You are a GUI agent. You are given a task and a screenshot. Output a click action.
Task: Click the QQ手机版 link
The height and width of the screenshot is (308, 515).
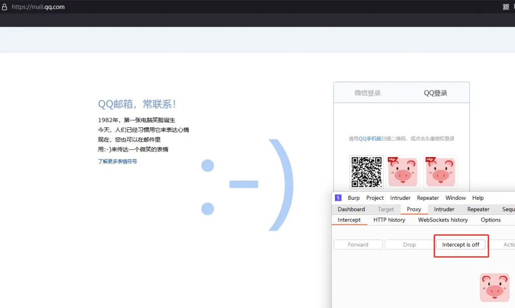point(370,139)
